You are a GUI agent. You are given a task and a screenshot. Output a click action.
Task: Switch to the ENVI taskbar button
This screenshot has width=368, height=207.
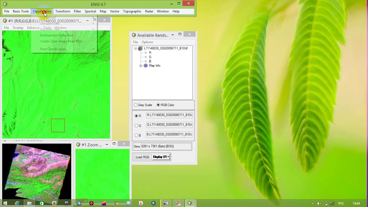coord(190,203)
